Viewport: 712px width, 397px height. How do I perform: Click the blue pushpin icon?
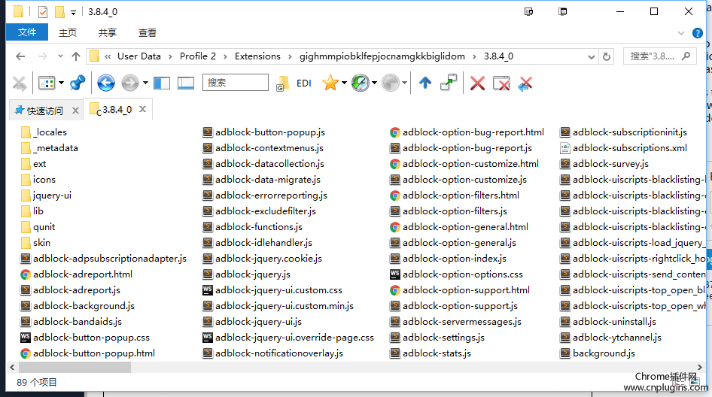click(78, 83)
